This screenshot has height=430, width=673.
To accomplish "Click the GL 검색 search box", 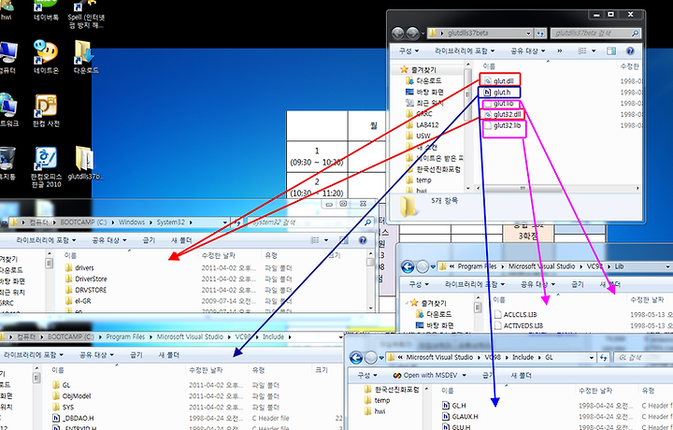I will [643, 357].
